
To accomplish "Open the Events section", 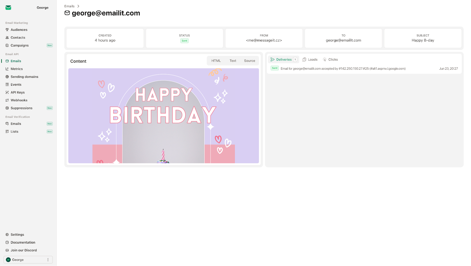I will click(x=16, y=84).
